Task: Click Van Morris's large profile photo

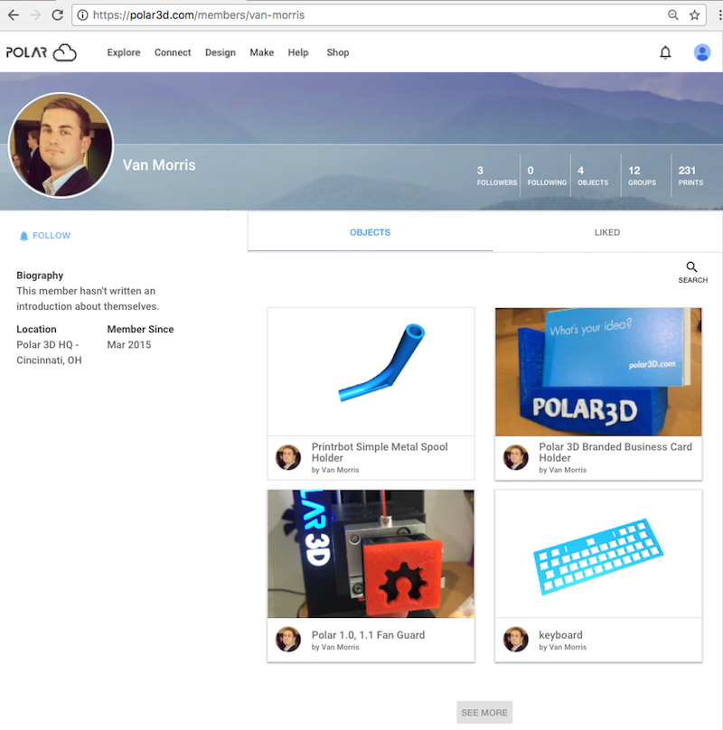Action: pyautogui.click(x=61, y=145)
